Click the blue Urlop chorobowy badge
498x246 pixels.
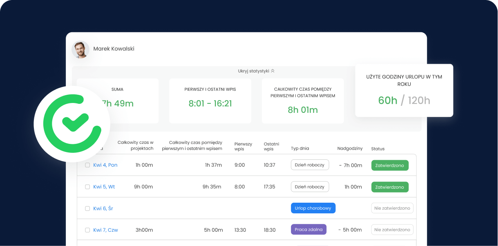coord(313,208)
